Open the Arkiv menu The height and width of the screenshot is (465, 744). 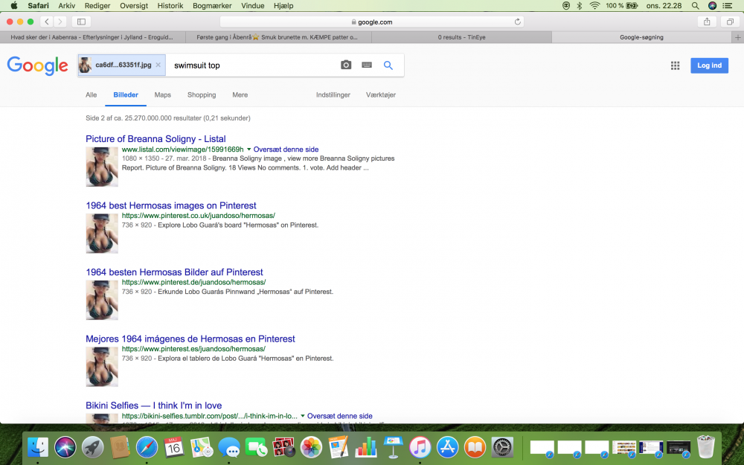(x=66, y=6)
